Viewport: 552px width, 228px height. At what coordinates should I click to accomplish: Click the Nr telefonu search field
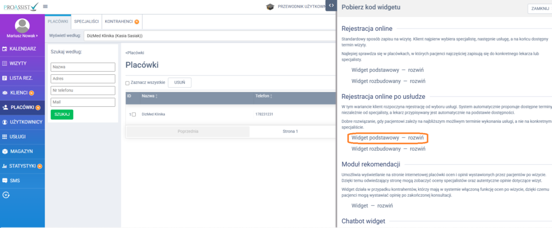click(83, 90)
